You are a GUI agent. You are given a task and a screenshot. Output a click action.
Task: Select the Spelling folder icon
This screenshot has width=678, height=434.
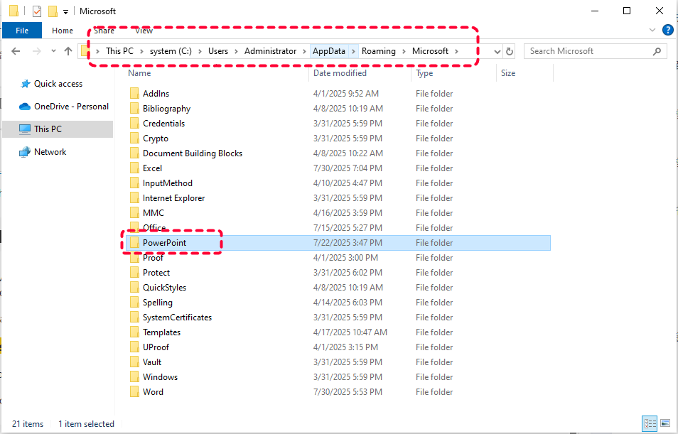(x=134, y=302)
